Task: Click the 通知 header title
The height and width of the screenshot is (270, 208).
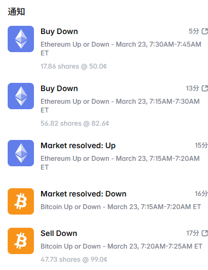Action: point(16,12)
